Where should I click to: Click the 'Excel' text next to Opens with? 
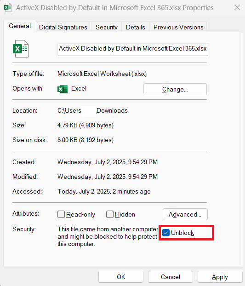(x=79, y=88)
